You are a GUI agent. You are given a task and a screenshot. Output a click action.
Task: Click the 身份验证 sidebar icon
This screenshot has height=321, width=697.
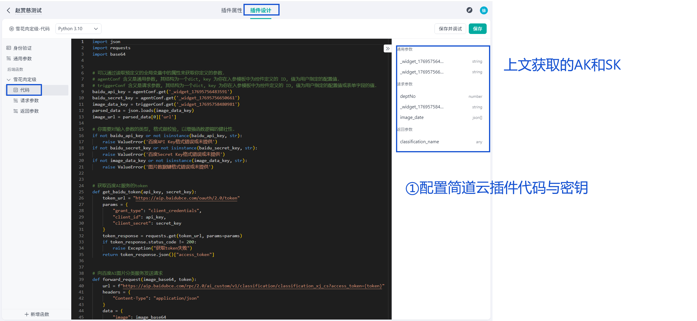[x=9, y=48]
